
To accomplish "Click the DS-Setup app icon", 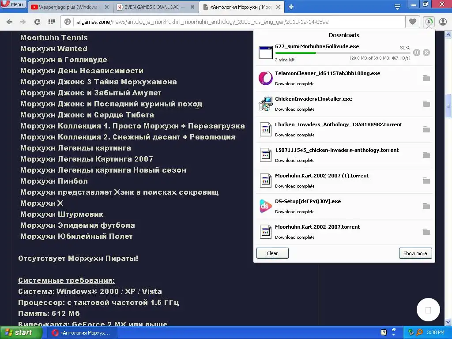I will point(265,207).
